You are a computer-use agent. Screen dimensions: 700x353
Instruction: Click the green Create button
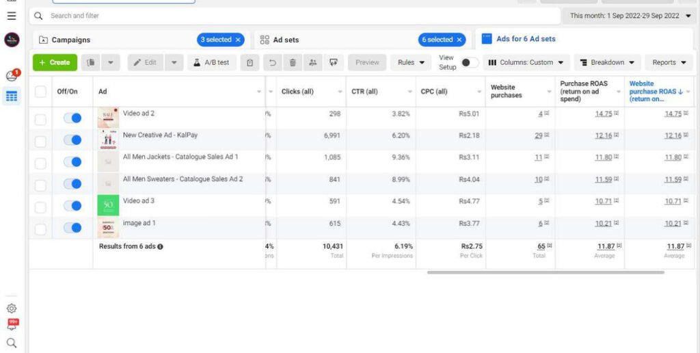click(x=55, y=62)
